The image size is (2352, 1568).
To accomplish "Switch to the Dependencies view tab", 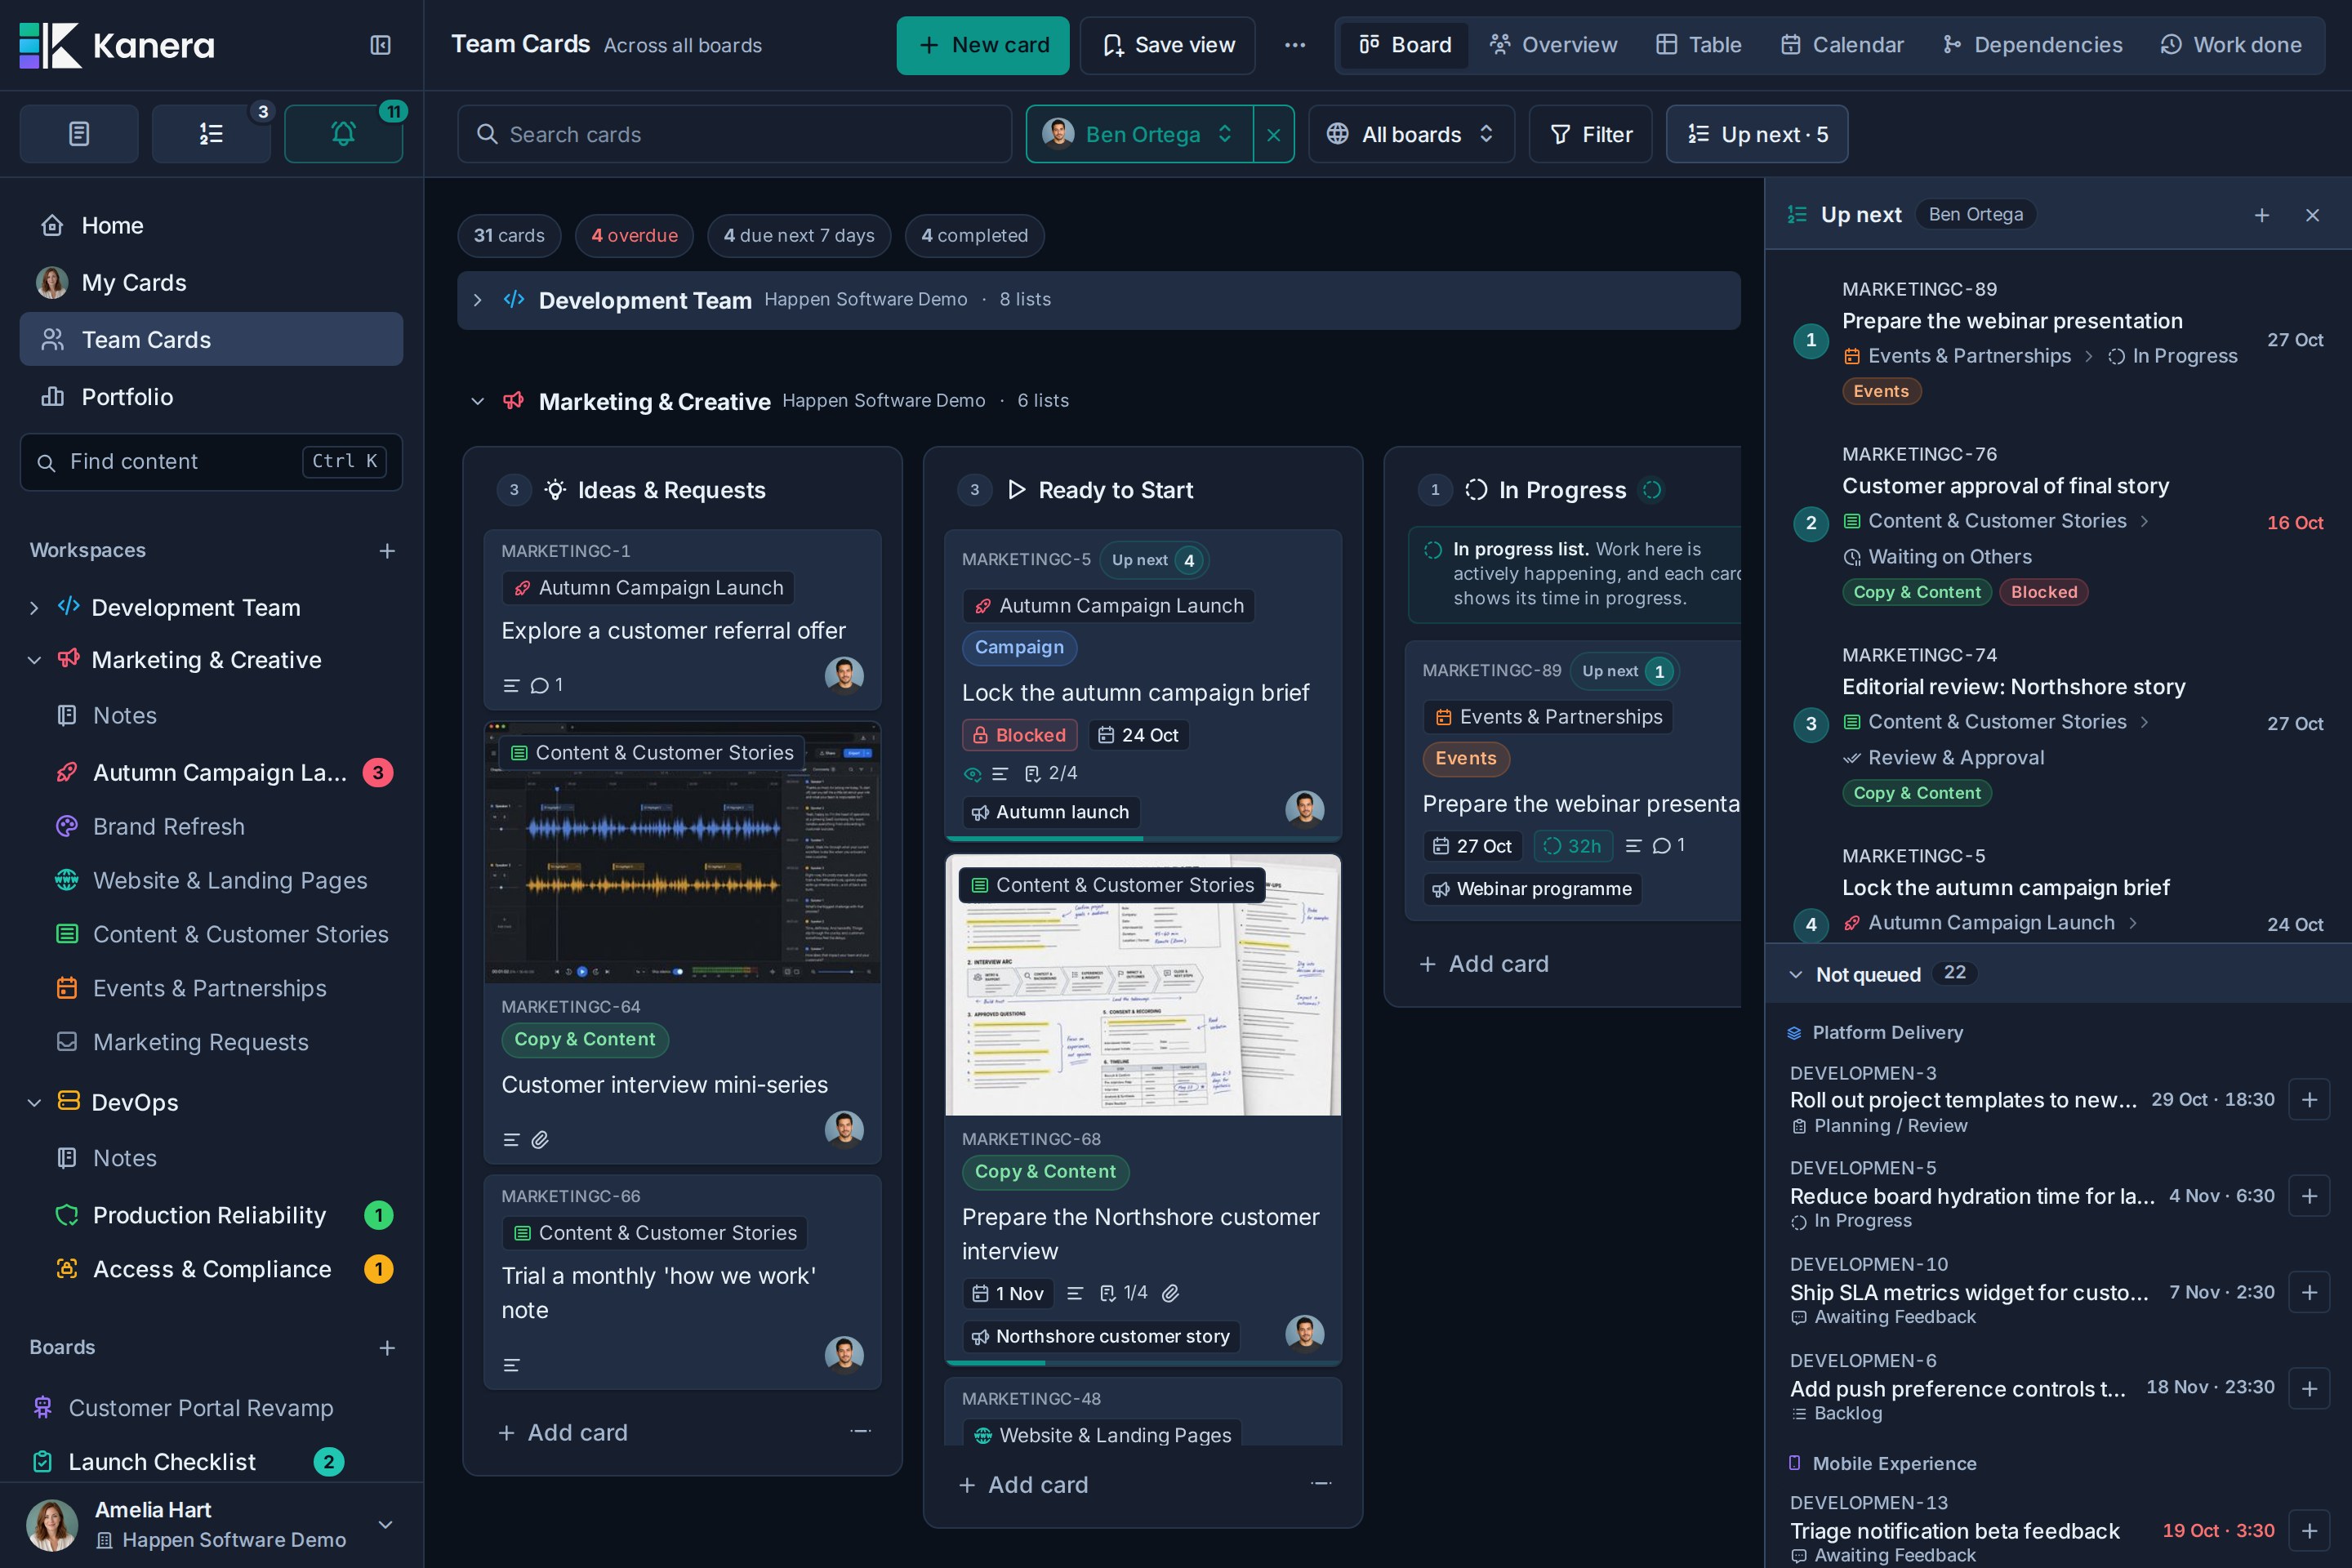I will (x=2032, y=45).
